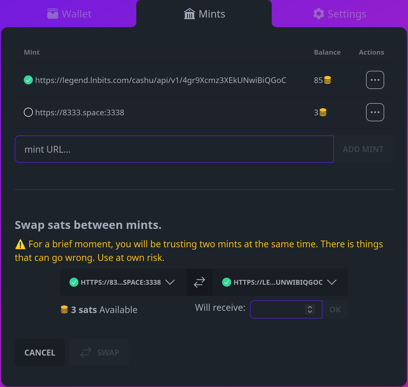Select the 8333.space mint radio circle
The width and height of the screenshot is (408, 387).
point(28,112)
